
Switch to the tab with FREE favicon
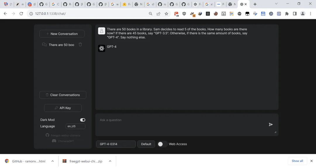tap(221, 4)
